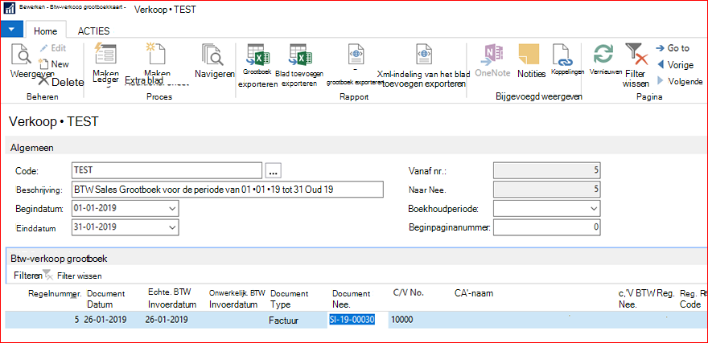The height and width of the screenshot is (343, 708).
Task: Click Edit in the Beheren group
Action: coord(52,48)
